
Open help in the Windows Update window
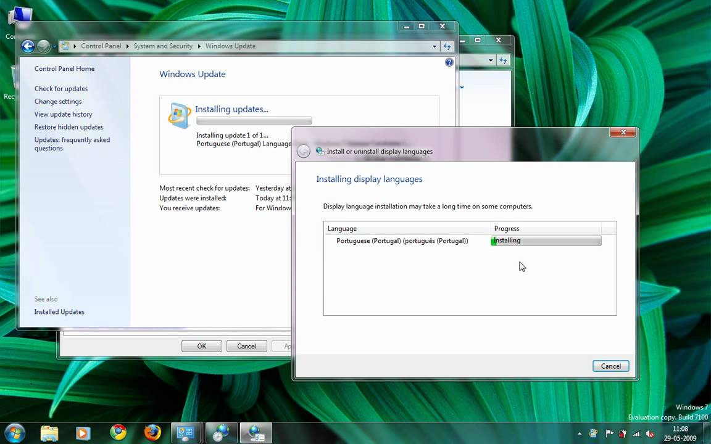pos(449,62)
